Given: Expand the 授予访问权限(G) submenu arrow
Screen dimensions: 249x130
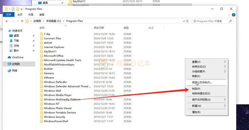Looking at the screenshot, I should pyautogui.click(x=225, y=99).
